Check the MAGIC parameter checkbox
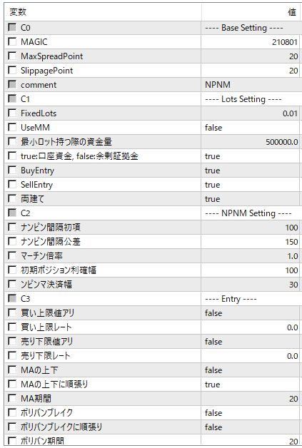This screenshot has height=448, width=302. point(12,41)
